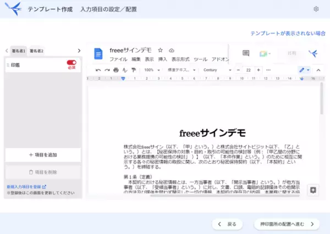This screenshot has height=234, width=330.
Task: Click 押印箇所の配置へ進む button
Action: click(287, 224)
